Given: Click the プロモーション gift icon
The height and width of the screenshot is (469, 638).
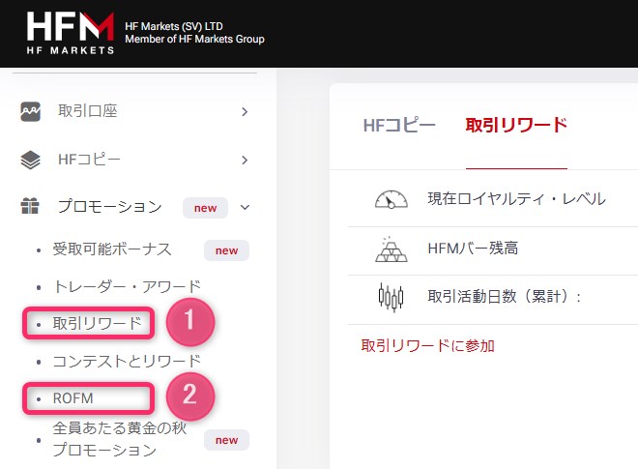Looking at the screenshot, I should 30,206.
